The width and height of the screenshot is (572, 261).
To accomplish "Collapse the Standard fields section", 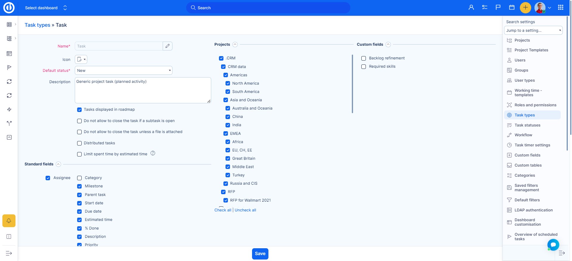I will pos(58,164).
